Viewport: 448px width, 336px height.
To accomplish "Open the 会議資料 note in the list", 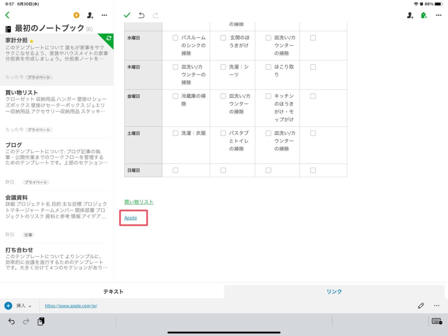I will click(56, 217).
